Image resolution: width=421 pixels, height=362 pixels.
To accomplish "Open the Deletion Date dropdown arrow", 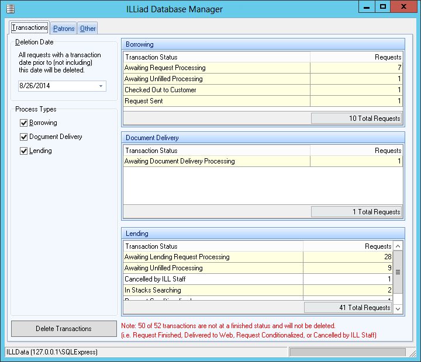I will (101, 86).
